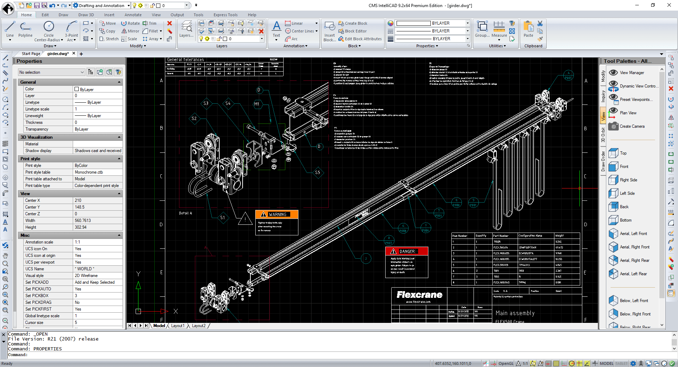Click the Mirror modify button

tap(130, 31)
